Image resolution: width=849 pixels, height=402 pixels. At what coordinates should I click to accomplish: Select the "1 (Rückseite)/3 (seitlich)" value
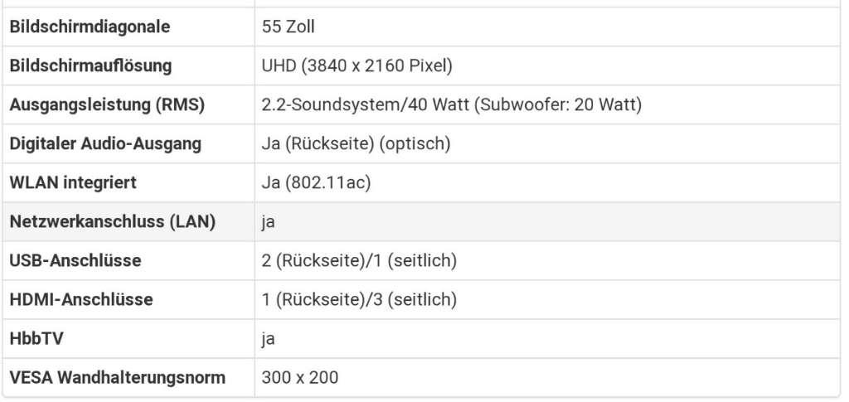tap(359, 300)
